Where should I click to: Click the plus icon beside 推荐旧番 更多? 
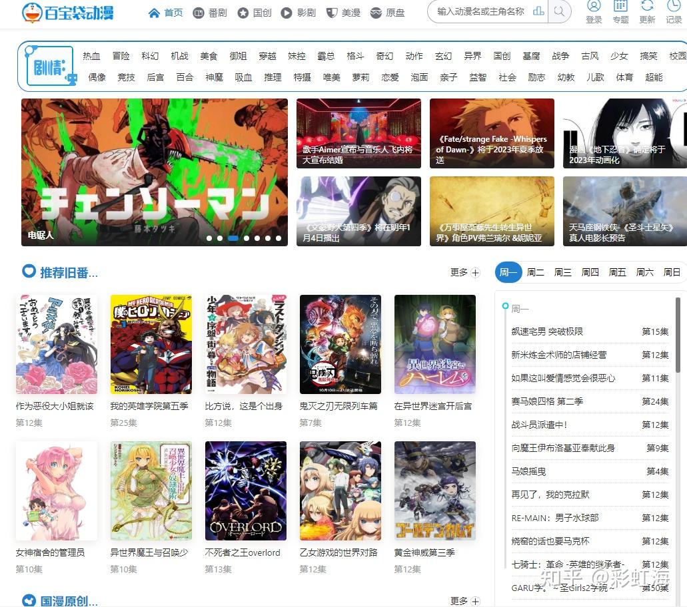point(476,273)
